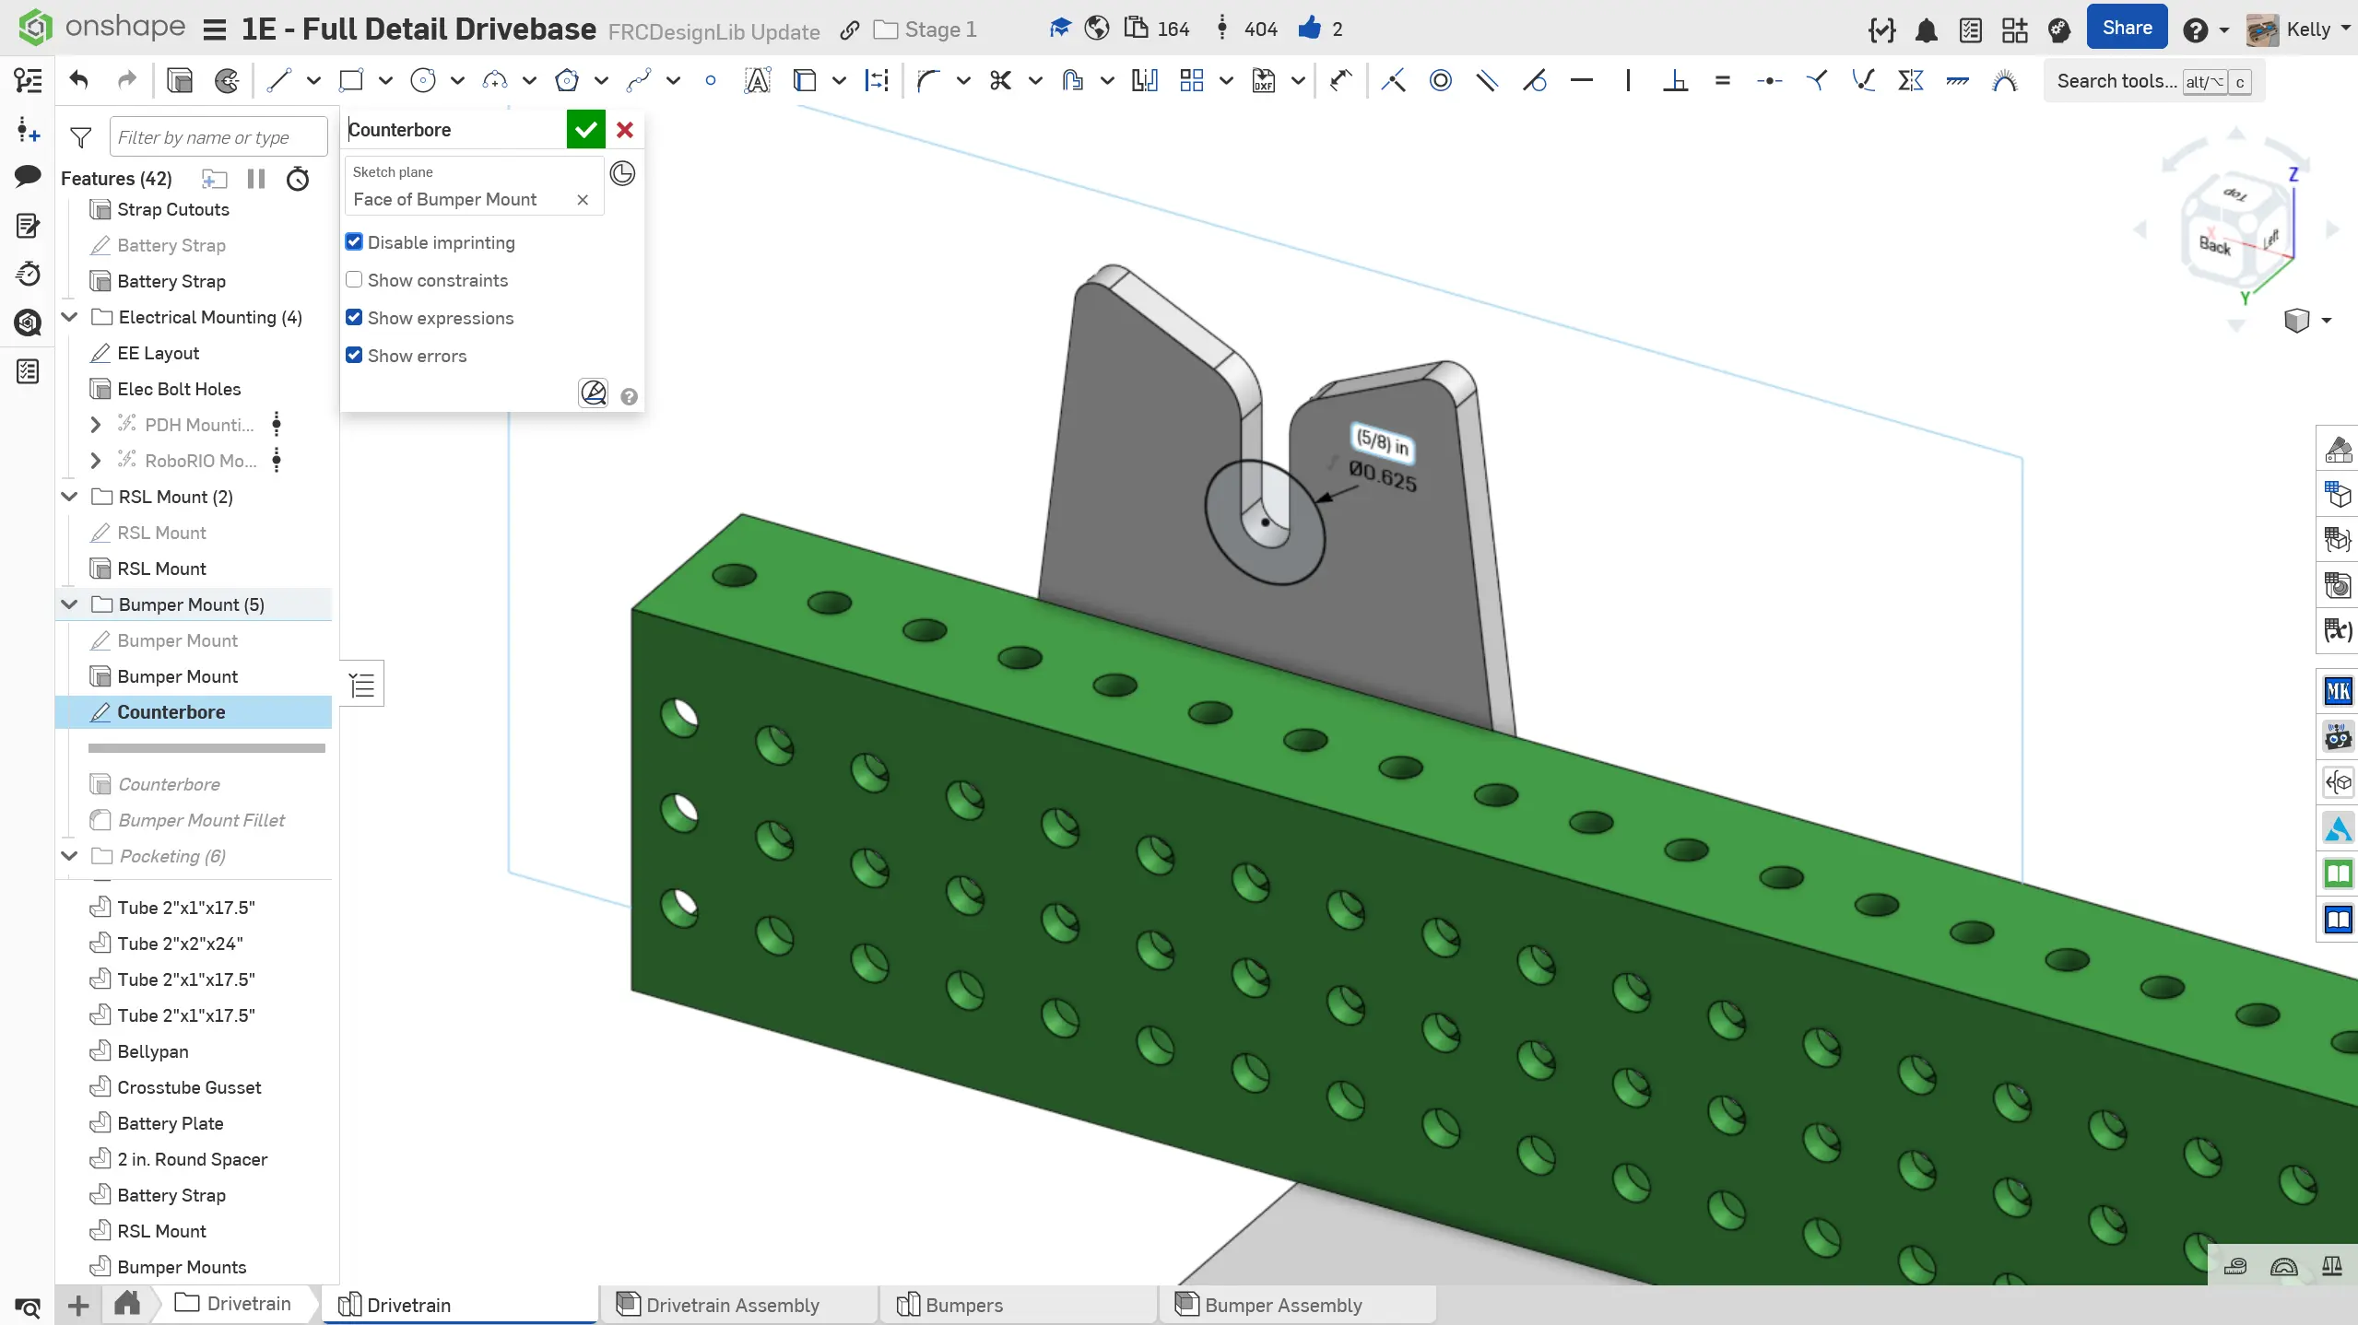Select the Sketch fillet tool
This screenshot has height=1325, width=2358.
(x=928, y=81)
